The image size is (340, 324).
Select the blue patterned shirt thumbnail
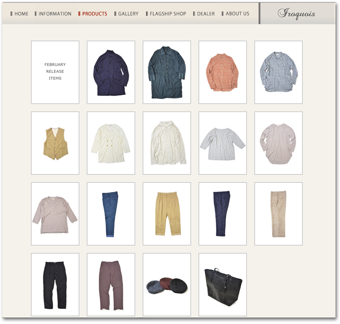(x=279, y=72)
